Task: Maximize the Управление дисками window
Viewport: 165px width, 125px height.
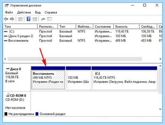Action: click(x=145, y=5)
